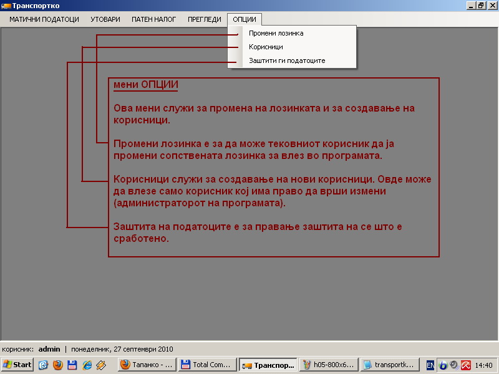Switch to Total Commander taskbar button
Image resolution: width=499 pixels, height=374 pixels.
point(207,365)
